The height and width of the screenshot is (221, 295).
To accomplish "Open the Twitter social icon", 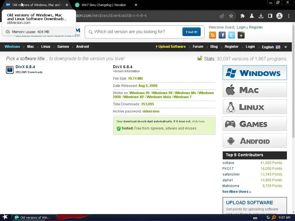I will [232, 35].
